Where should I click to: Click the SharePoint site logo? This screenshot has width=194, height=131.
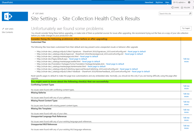click(15, 16)
